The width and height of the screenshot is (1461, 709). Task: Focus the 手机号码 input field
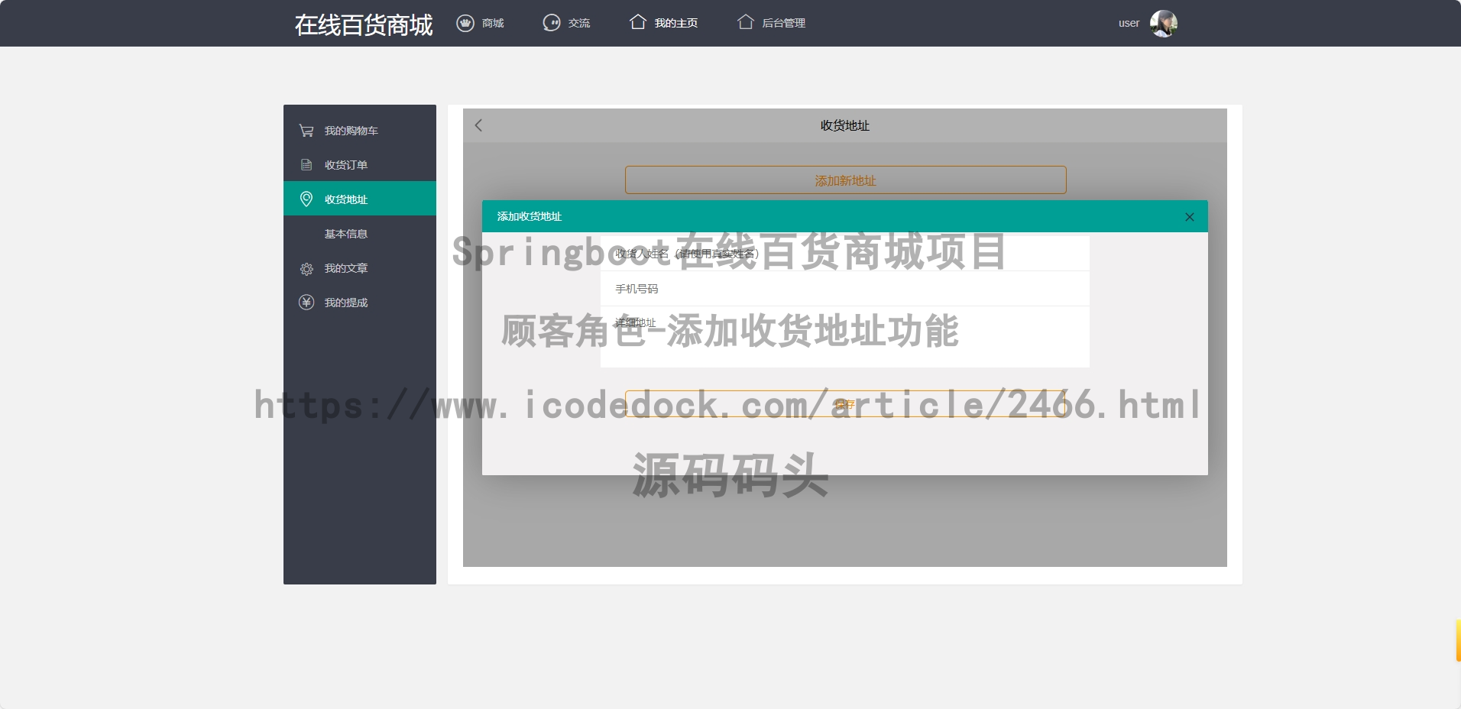pos(845,289)
